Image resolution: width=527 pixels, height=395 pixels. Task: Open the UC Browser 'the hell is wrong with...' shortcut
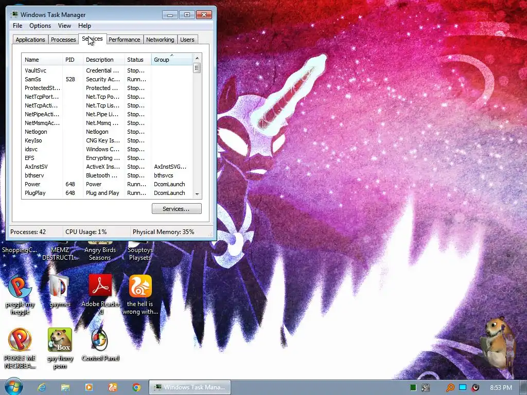[x=140, y=295]
